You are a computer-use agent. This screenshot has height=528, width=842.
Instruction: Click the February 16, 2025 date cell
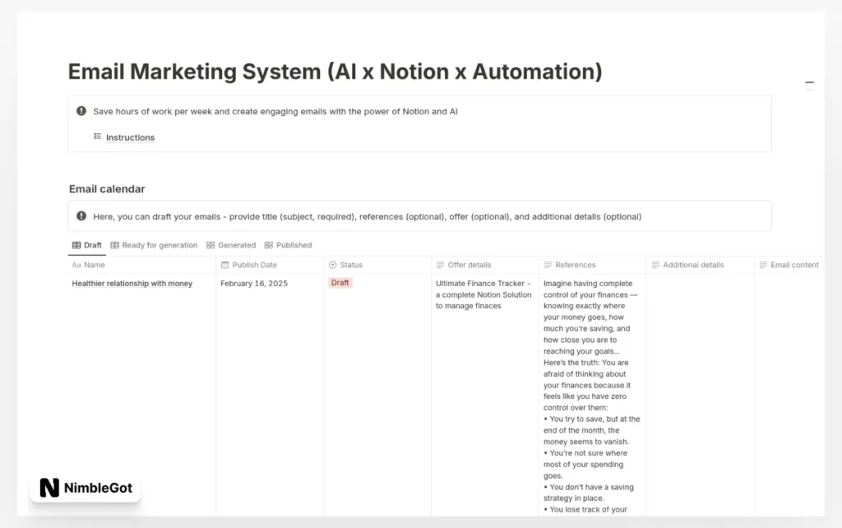(254, 284)
